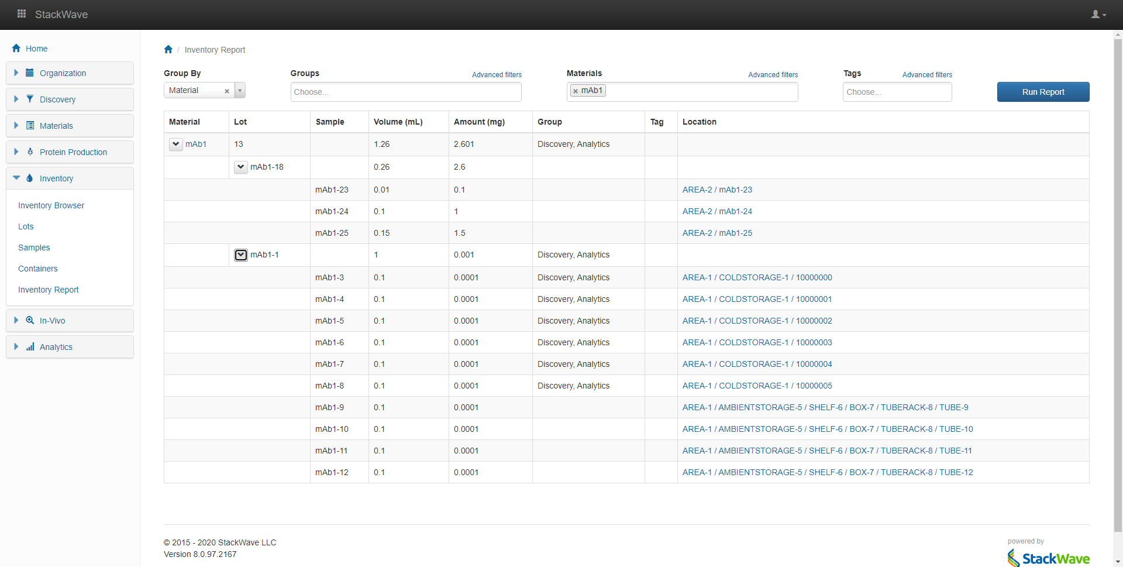Clear the Material selection in Group By

click(227, 91)
